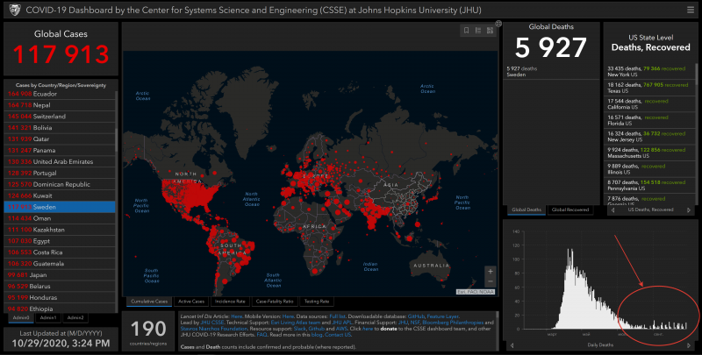Open the JHU CSSE link

click(211, 323)
